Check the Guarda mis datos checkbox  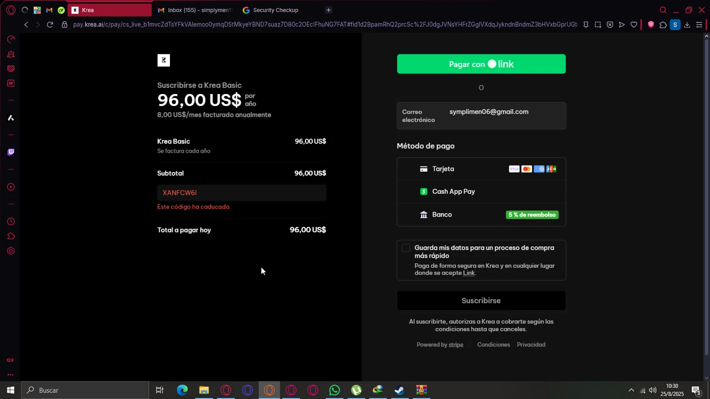406,248
